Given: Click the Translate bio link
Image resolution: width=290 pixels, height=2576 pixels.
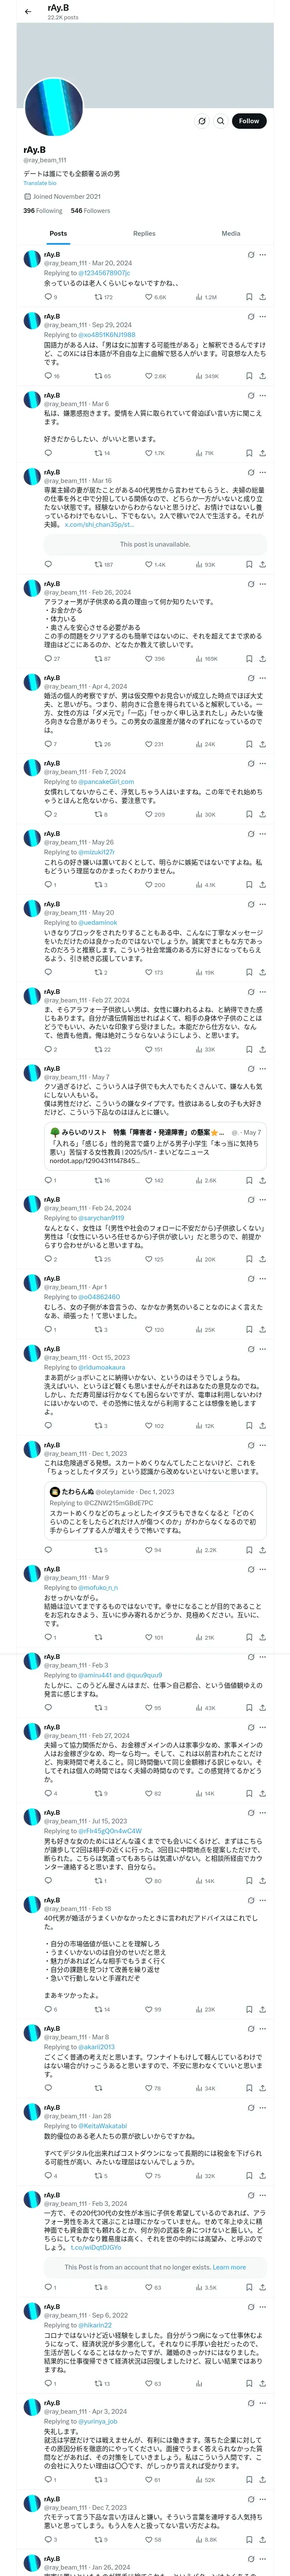Looking at the screenshot, I should [x=40, y=183].
